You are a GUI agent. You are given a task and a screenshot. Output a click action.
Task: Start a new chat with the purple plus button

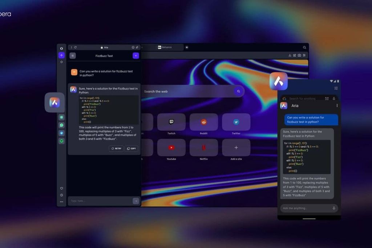point(136,56)
